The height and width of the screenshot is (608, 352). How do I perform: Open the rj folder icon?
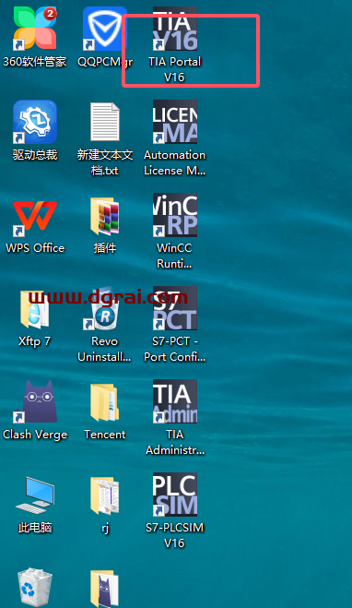pyautogui.click(x=104, y=495)
